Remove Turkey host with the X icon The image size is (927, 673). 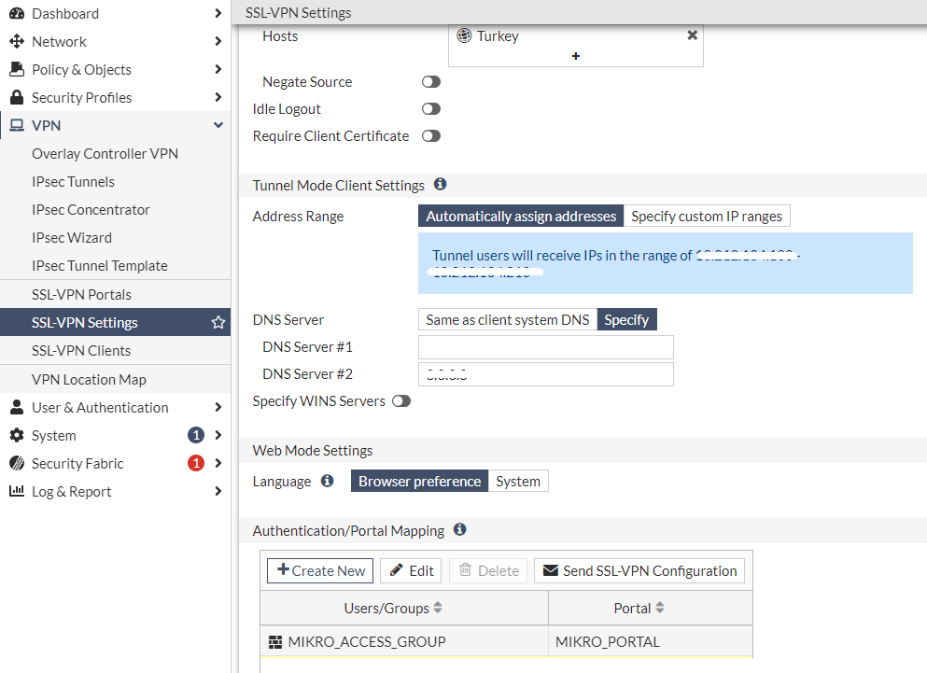pyautogui.click(x=692, y=35)
